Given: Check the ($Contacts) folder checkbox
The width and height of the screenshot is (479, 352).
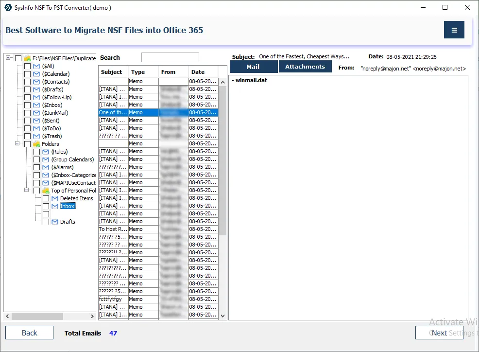Looking at the screenshot, I should 28,82.
